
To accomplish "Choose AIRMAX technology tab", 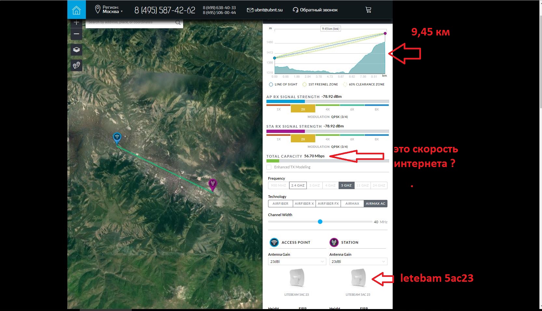I will point(352,204).
